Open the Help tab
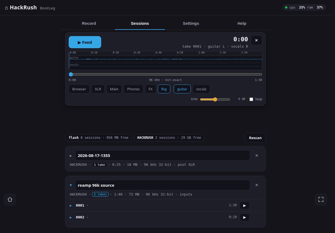335x233 pixels. click(242, 23)
